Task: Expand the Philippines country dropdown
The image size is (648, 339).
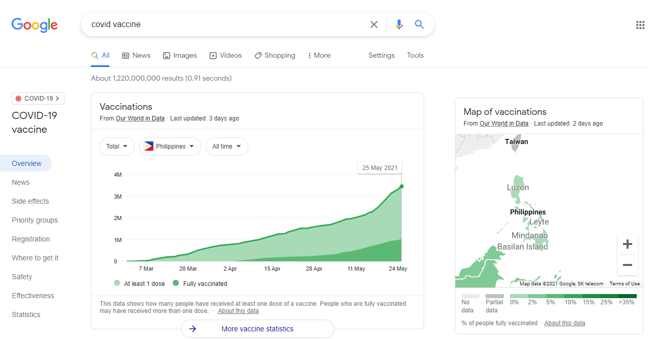Action: point(170,147)
